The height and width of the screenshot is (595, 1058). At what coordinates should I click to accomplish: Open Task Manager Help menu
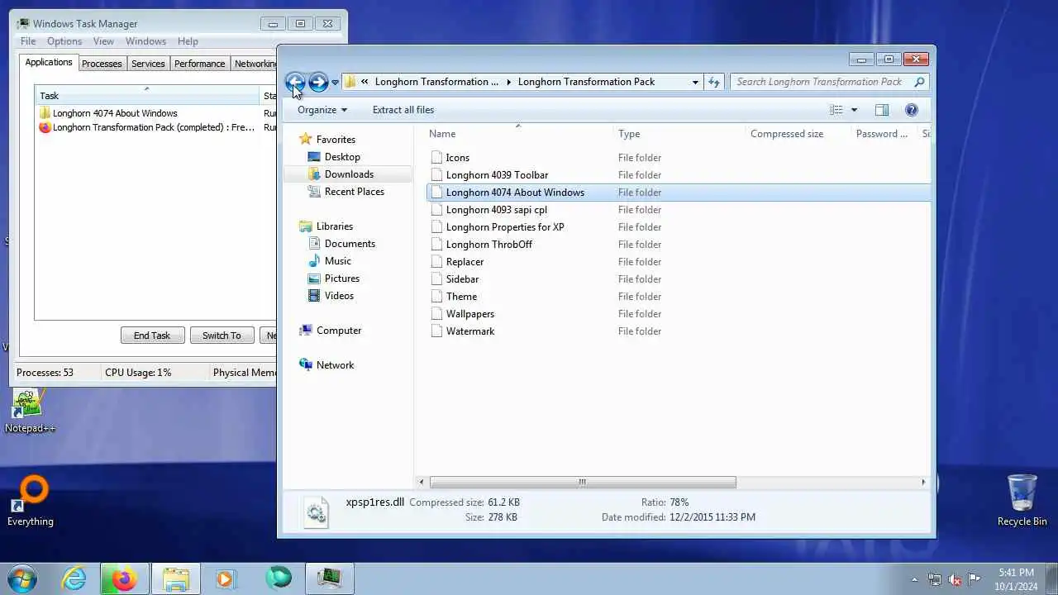188,41
